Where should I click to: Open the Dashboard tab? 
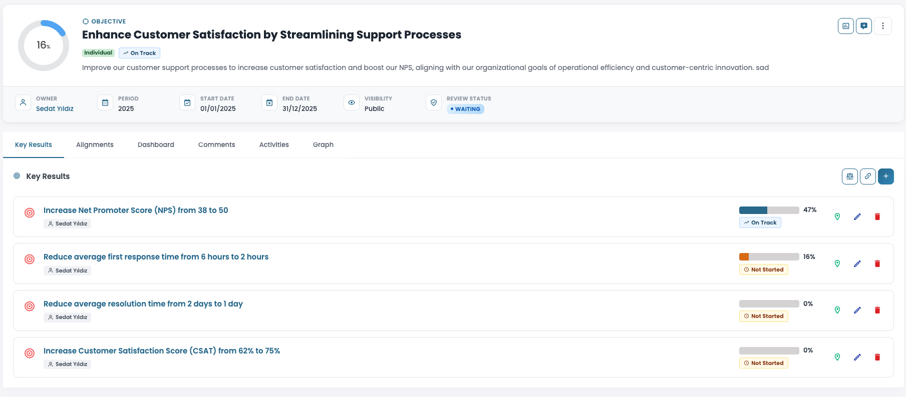pos(156,145)
